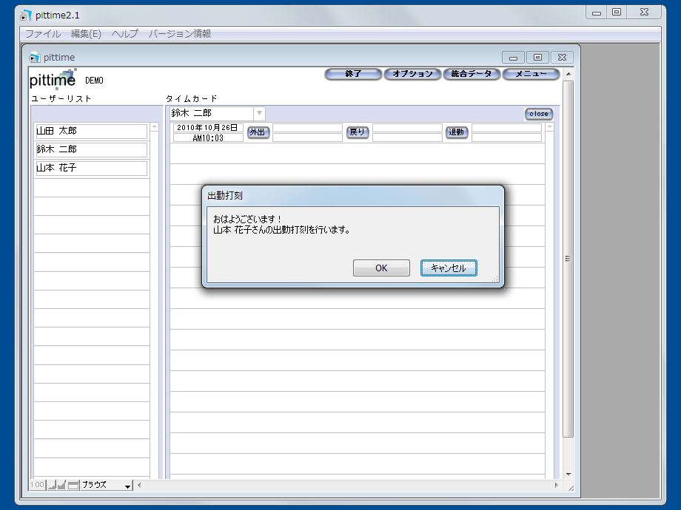Click the 2010年10月26日 date field
The height and width of the screenshot is (510, 681).
(x=208, y=127)
